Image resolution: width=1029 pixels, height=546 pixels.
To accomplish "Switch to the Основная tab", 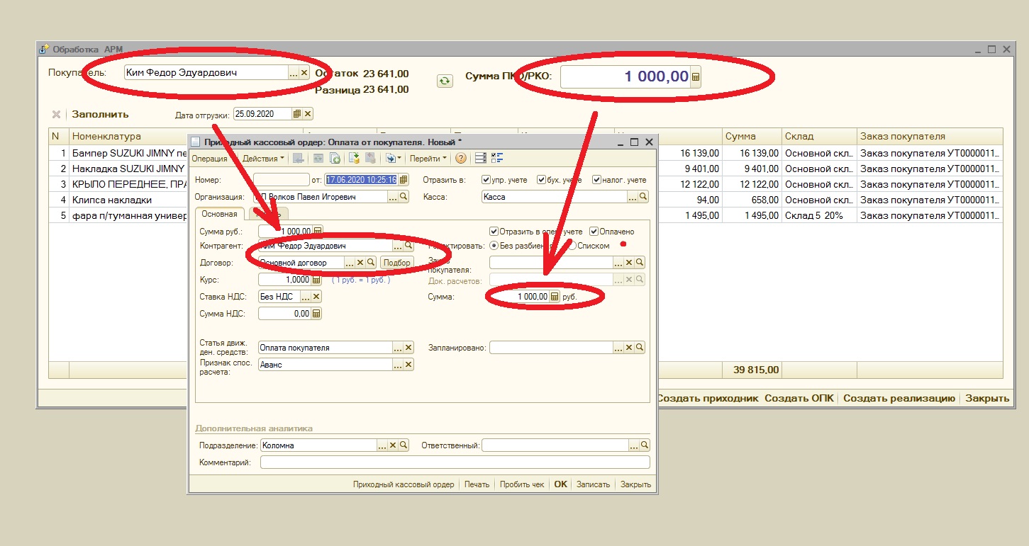I will [x=219, y=214].
